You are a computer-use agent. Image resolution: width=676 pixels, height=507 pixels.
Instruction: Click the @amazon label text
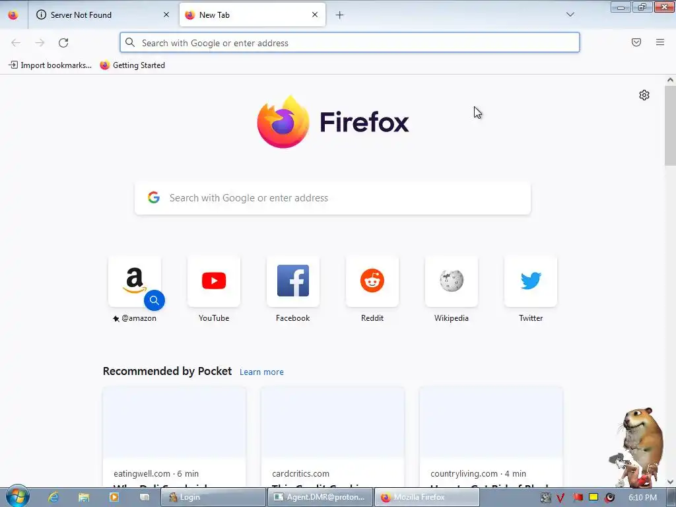(139, 318)
